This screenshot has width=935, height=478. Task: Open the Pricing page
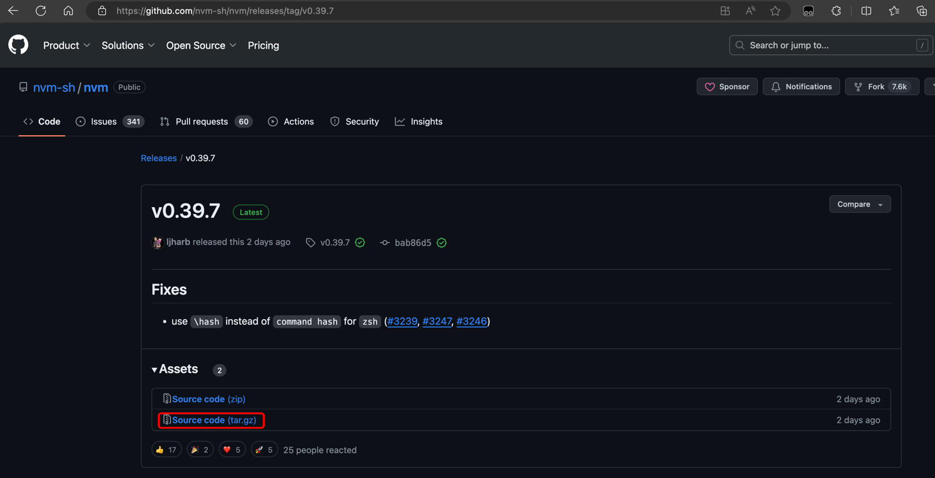(263, 45)
